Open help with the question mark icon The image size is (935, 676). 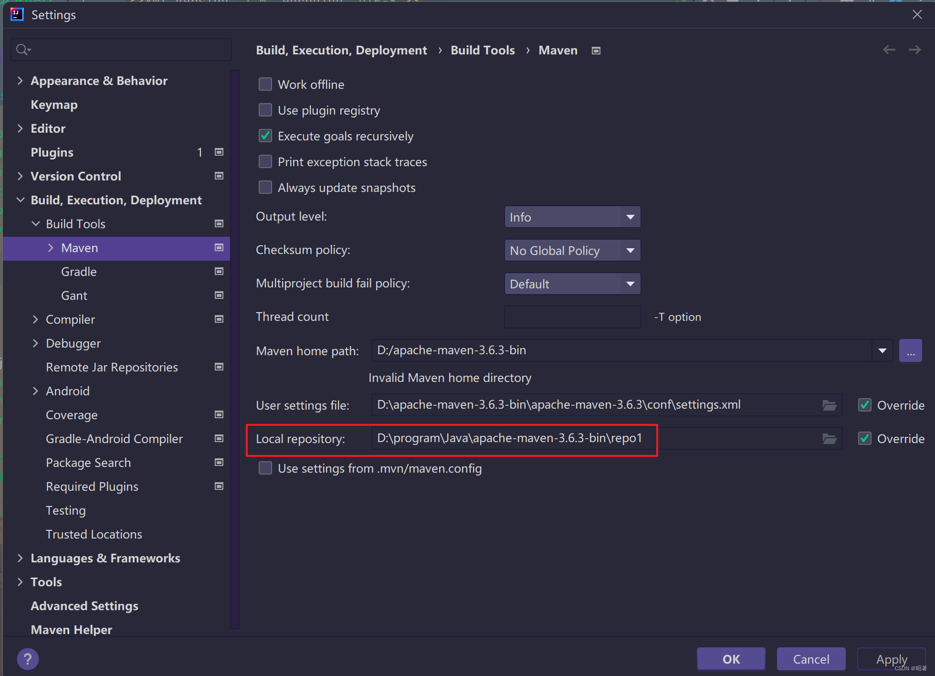tap(28, 659)
